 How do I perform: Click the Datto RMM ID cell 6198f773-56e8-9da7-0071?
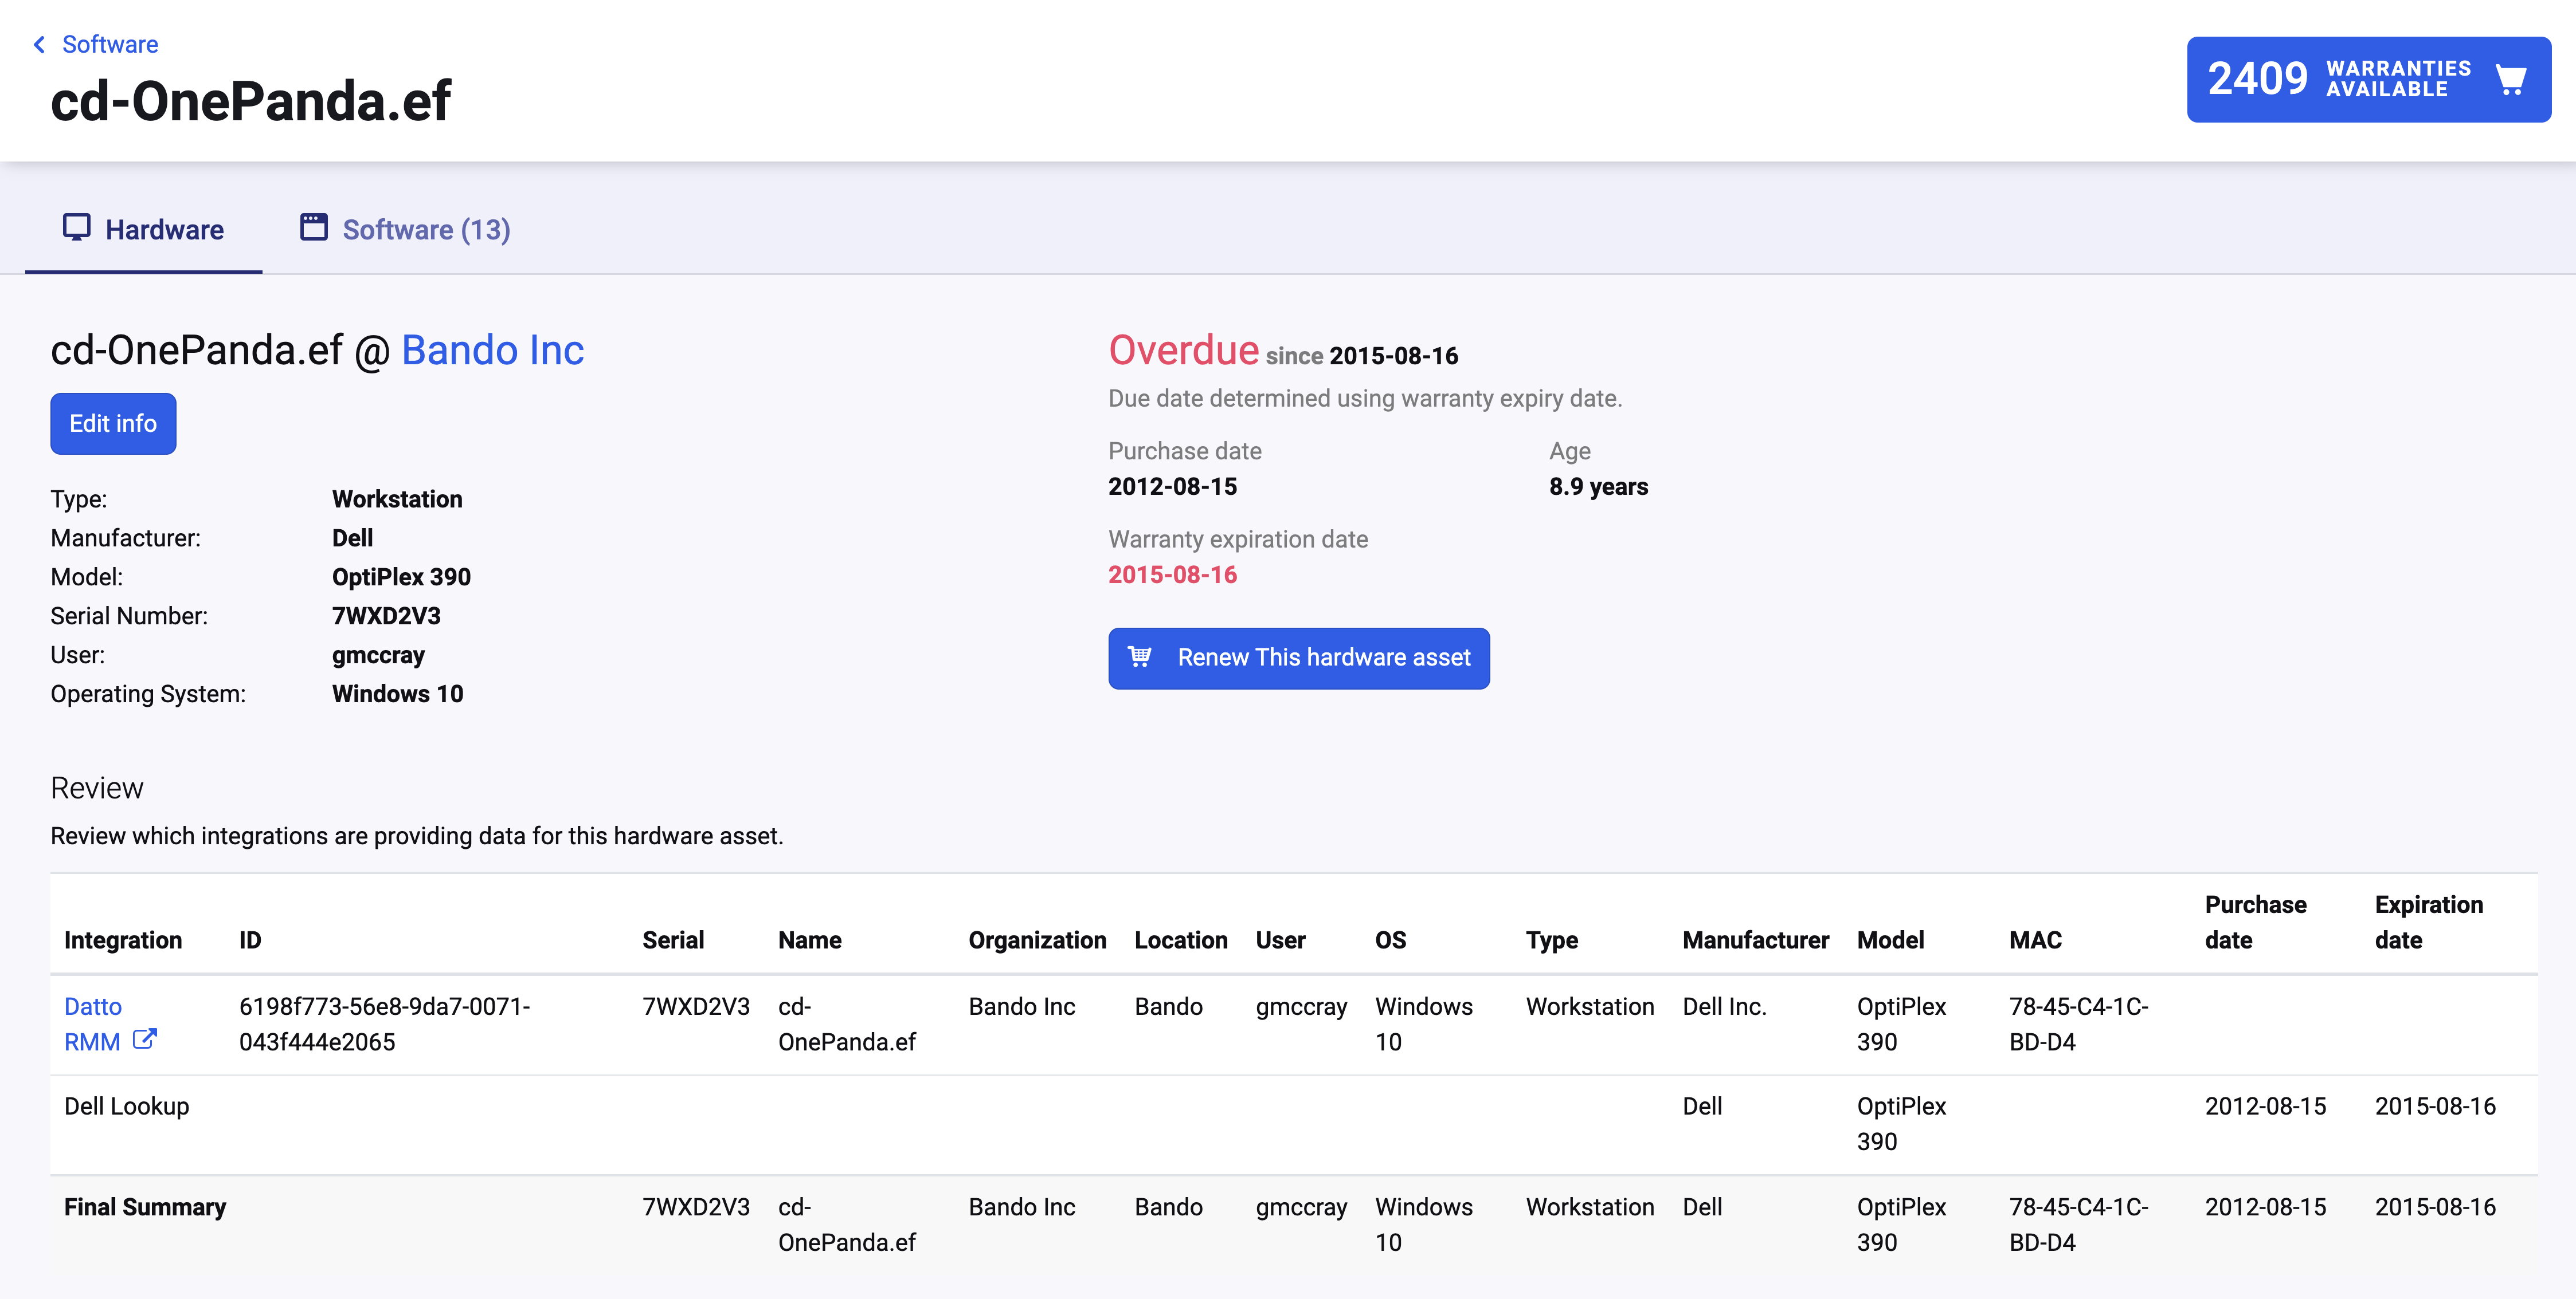pyautogui.click(x=384, y=1023)
